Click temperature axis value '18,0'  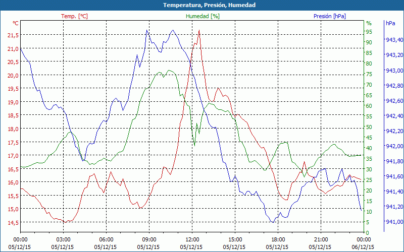tap(13, 129)
